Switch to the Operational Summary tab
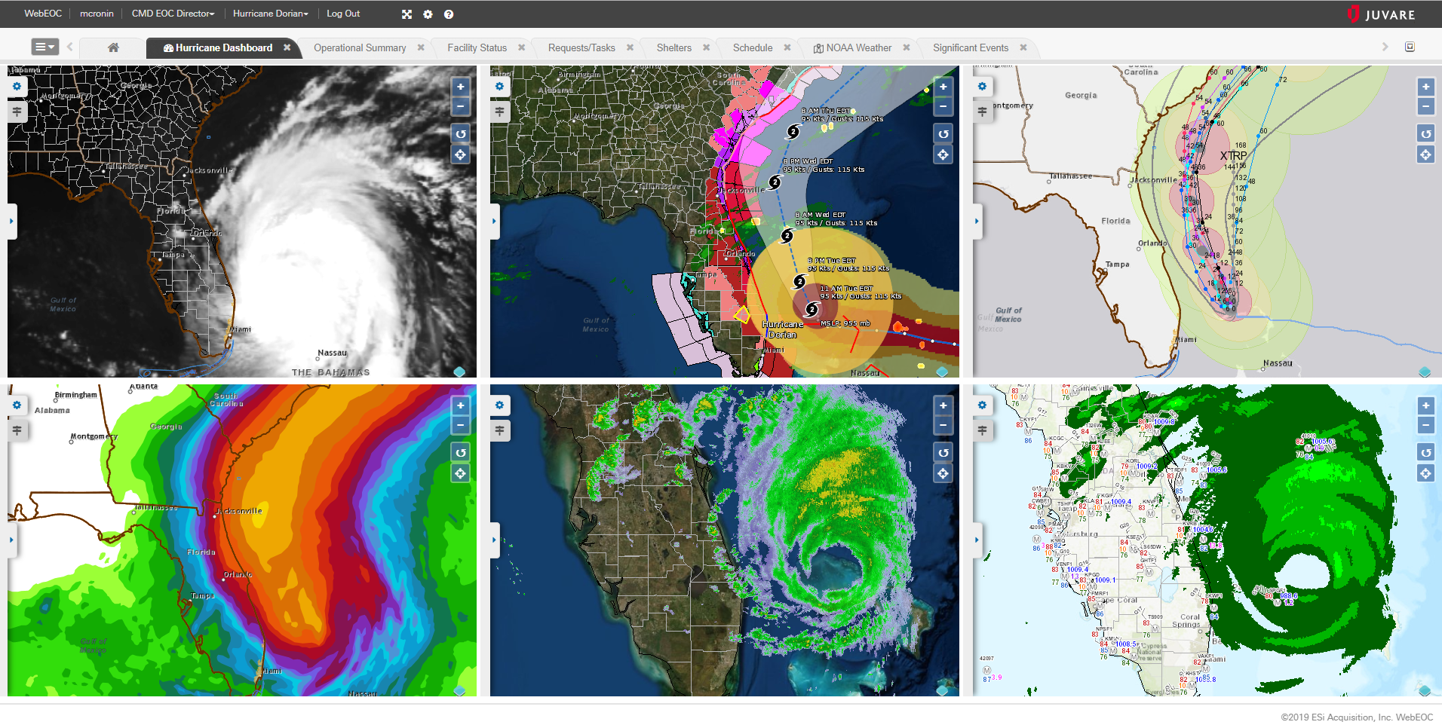Image resolution: width=1442 pixels, height=728 pixels. (x=359, y=47)
